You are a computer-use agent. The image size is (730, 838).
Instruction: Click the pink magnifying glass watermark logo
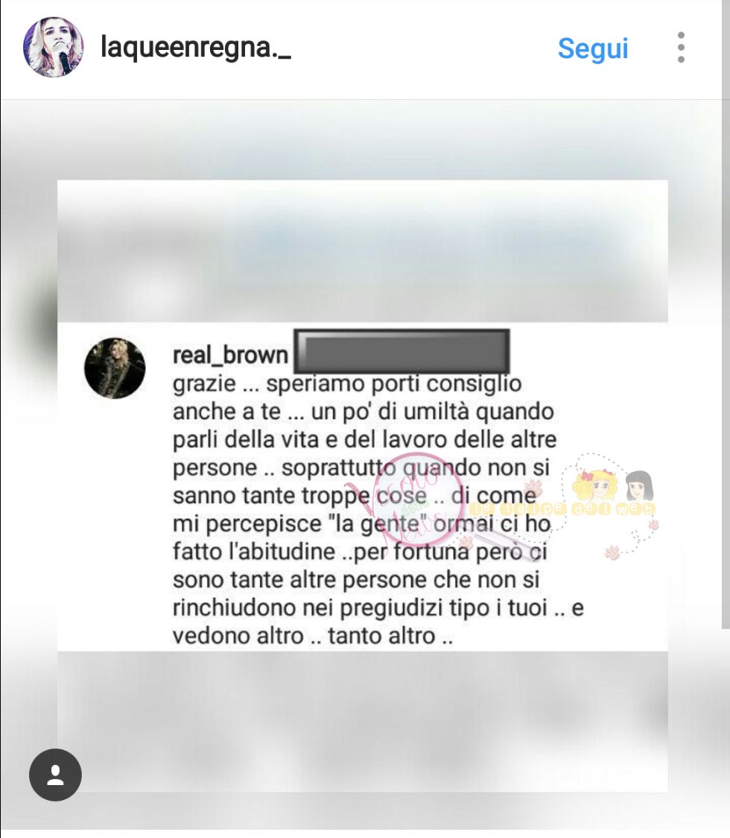pyautogui.click(x=422, y=501)
